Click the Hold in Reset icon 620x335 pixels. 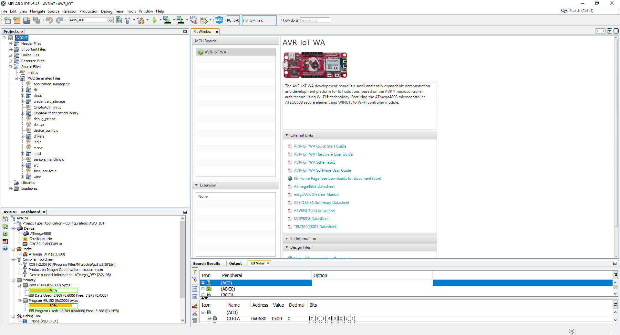(193, 20)
